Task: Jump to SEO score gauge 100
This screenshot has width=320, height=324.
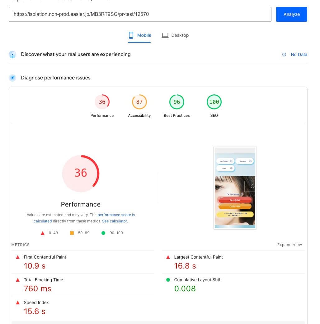Action: point(214,102)
